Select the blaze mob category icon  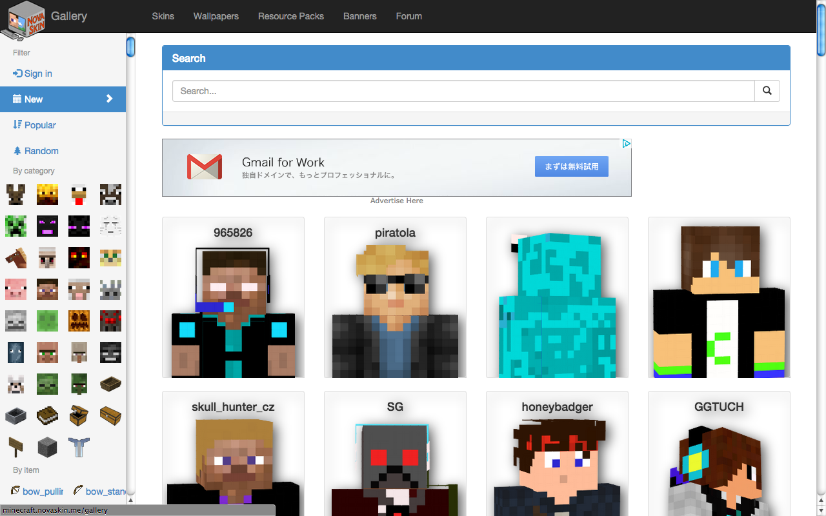tap(47, 194)
